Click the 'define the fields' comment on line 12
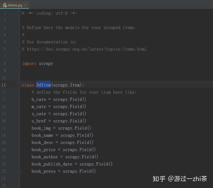 84,92
